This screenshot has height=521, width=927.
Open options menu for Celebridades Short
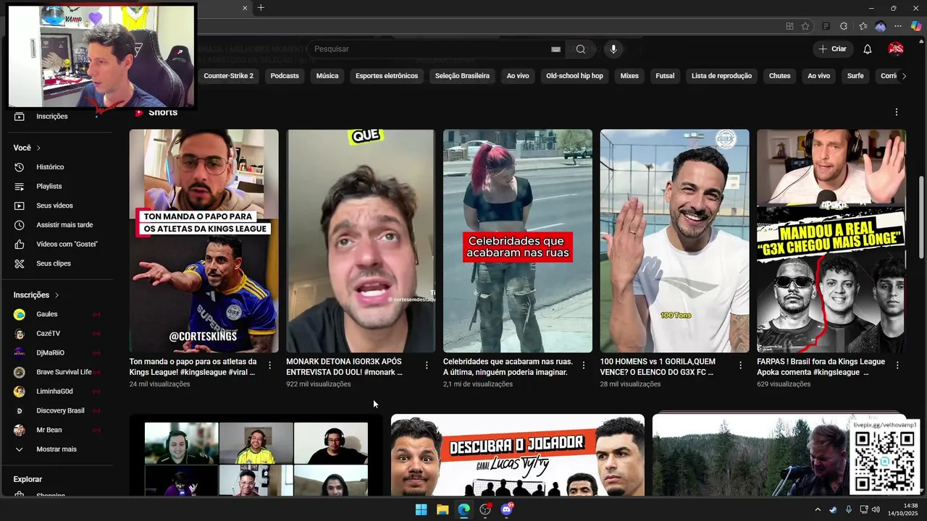(x=584, y=365)
